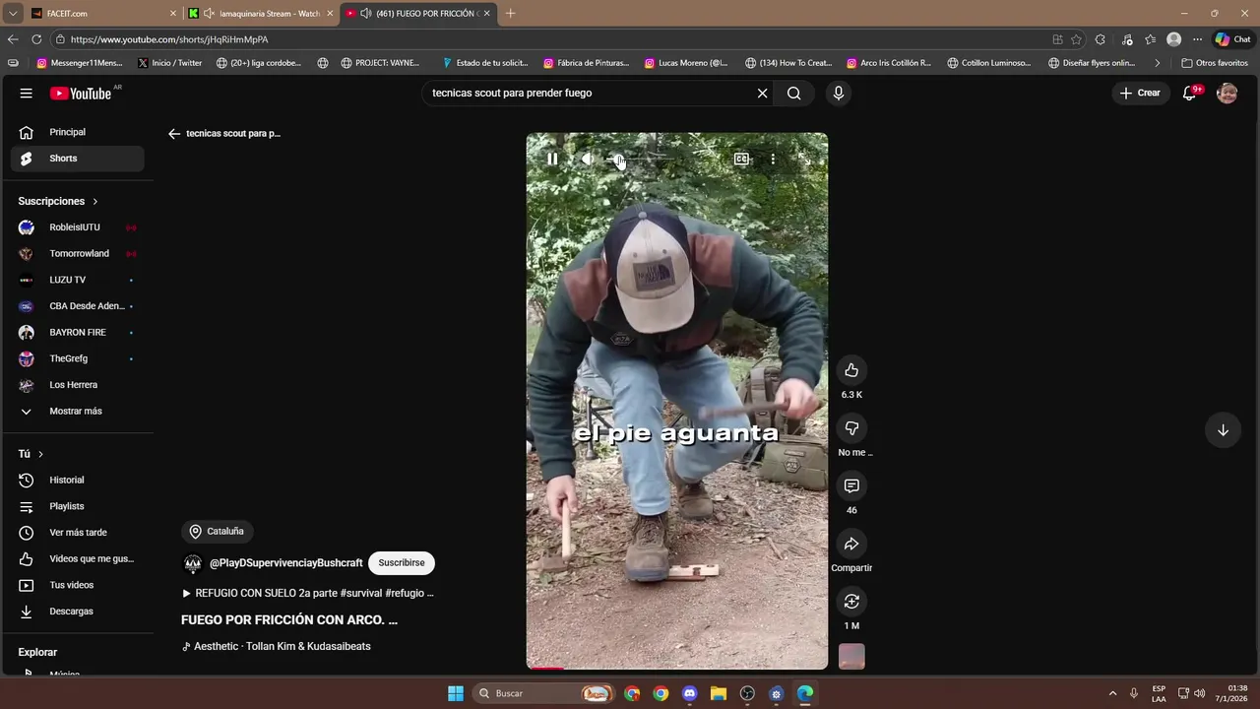Open the Inicio / Twitter bookmark
Screen dimensions: 1260x709
170,63
